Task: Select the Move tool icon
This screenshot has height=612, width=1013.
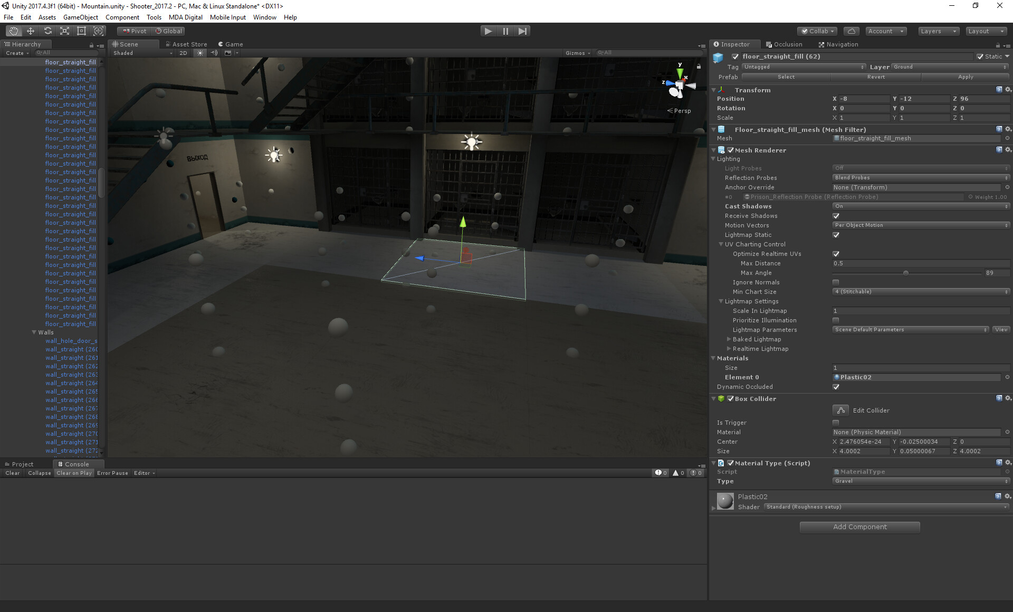Action: point(31,31)
